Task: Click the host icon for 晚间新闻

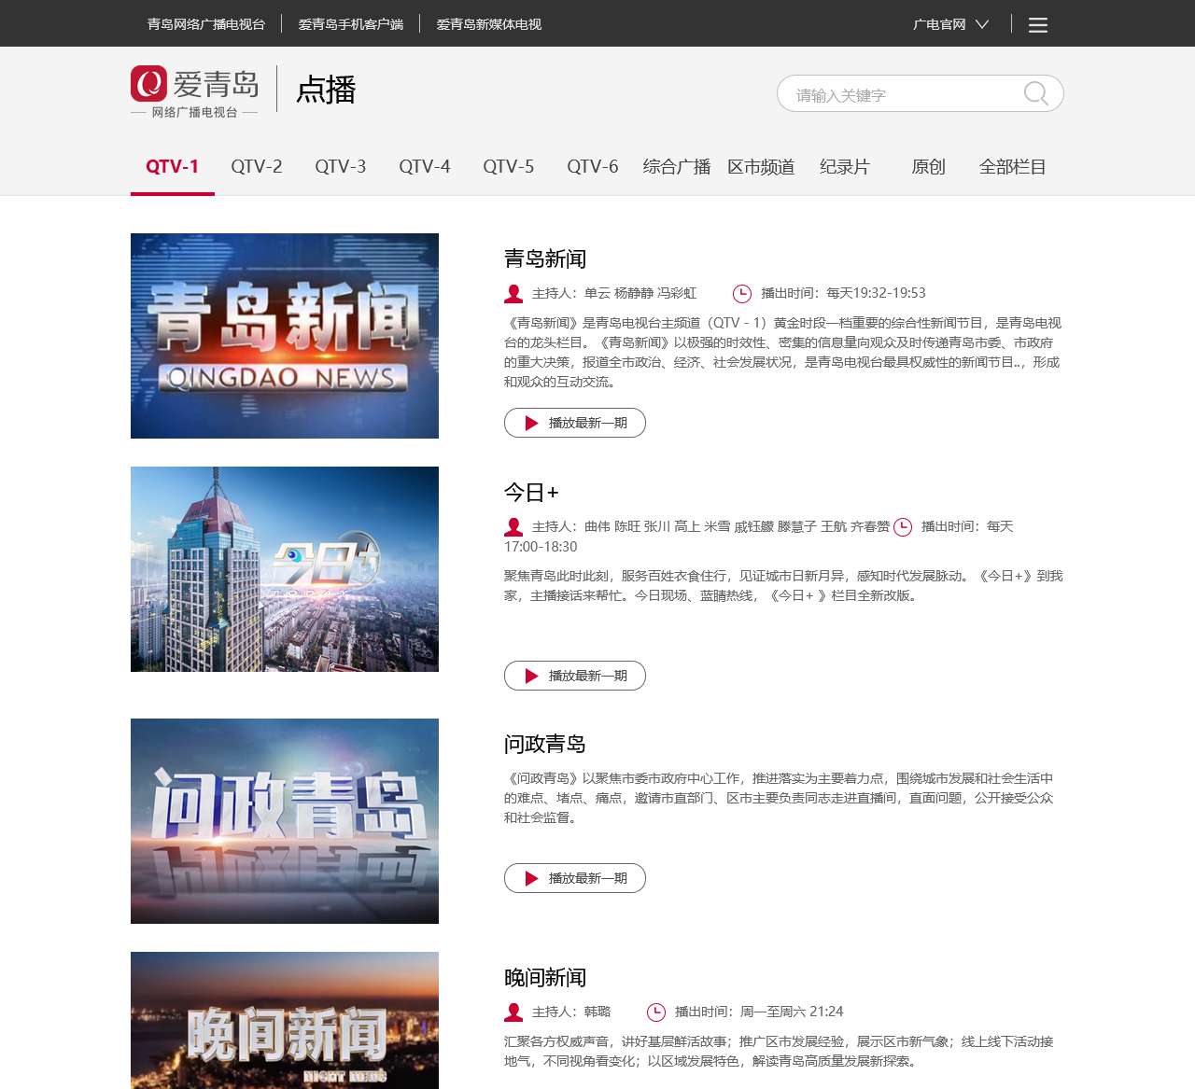Action: coord(513,1012)
